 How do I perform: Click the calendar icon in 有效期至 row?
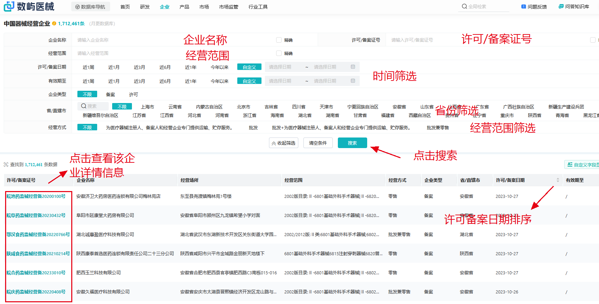[x=353, y=81]
